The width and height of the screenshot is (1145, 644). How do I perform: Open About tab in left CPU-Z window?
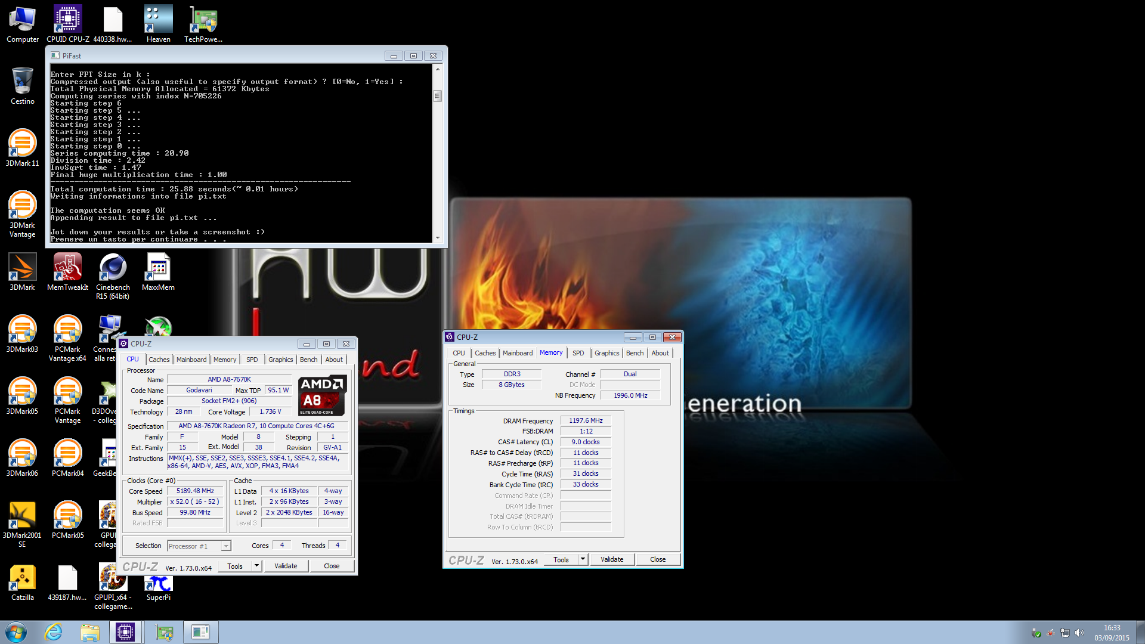(x=334, y=360)
